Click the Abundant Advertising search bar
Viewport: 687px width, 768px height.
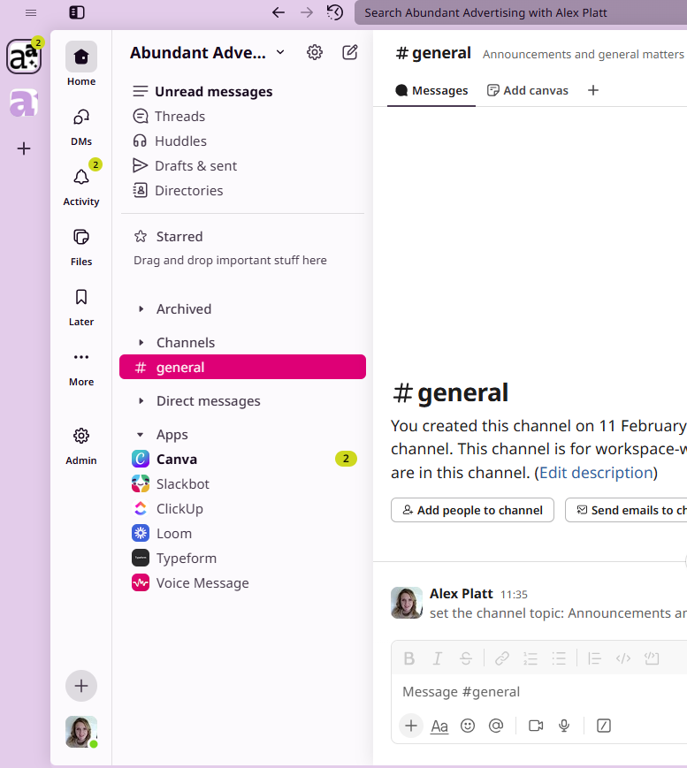[521, 12]
